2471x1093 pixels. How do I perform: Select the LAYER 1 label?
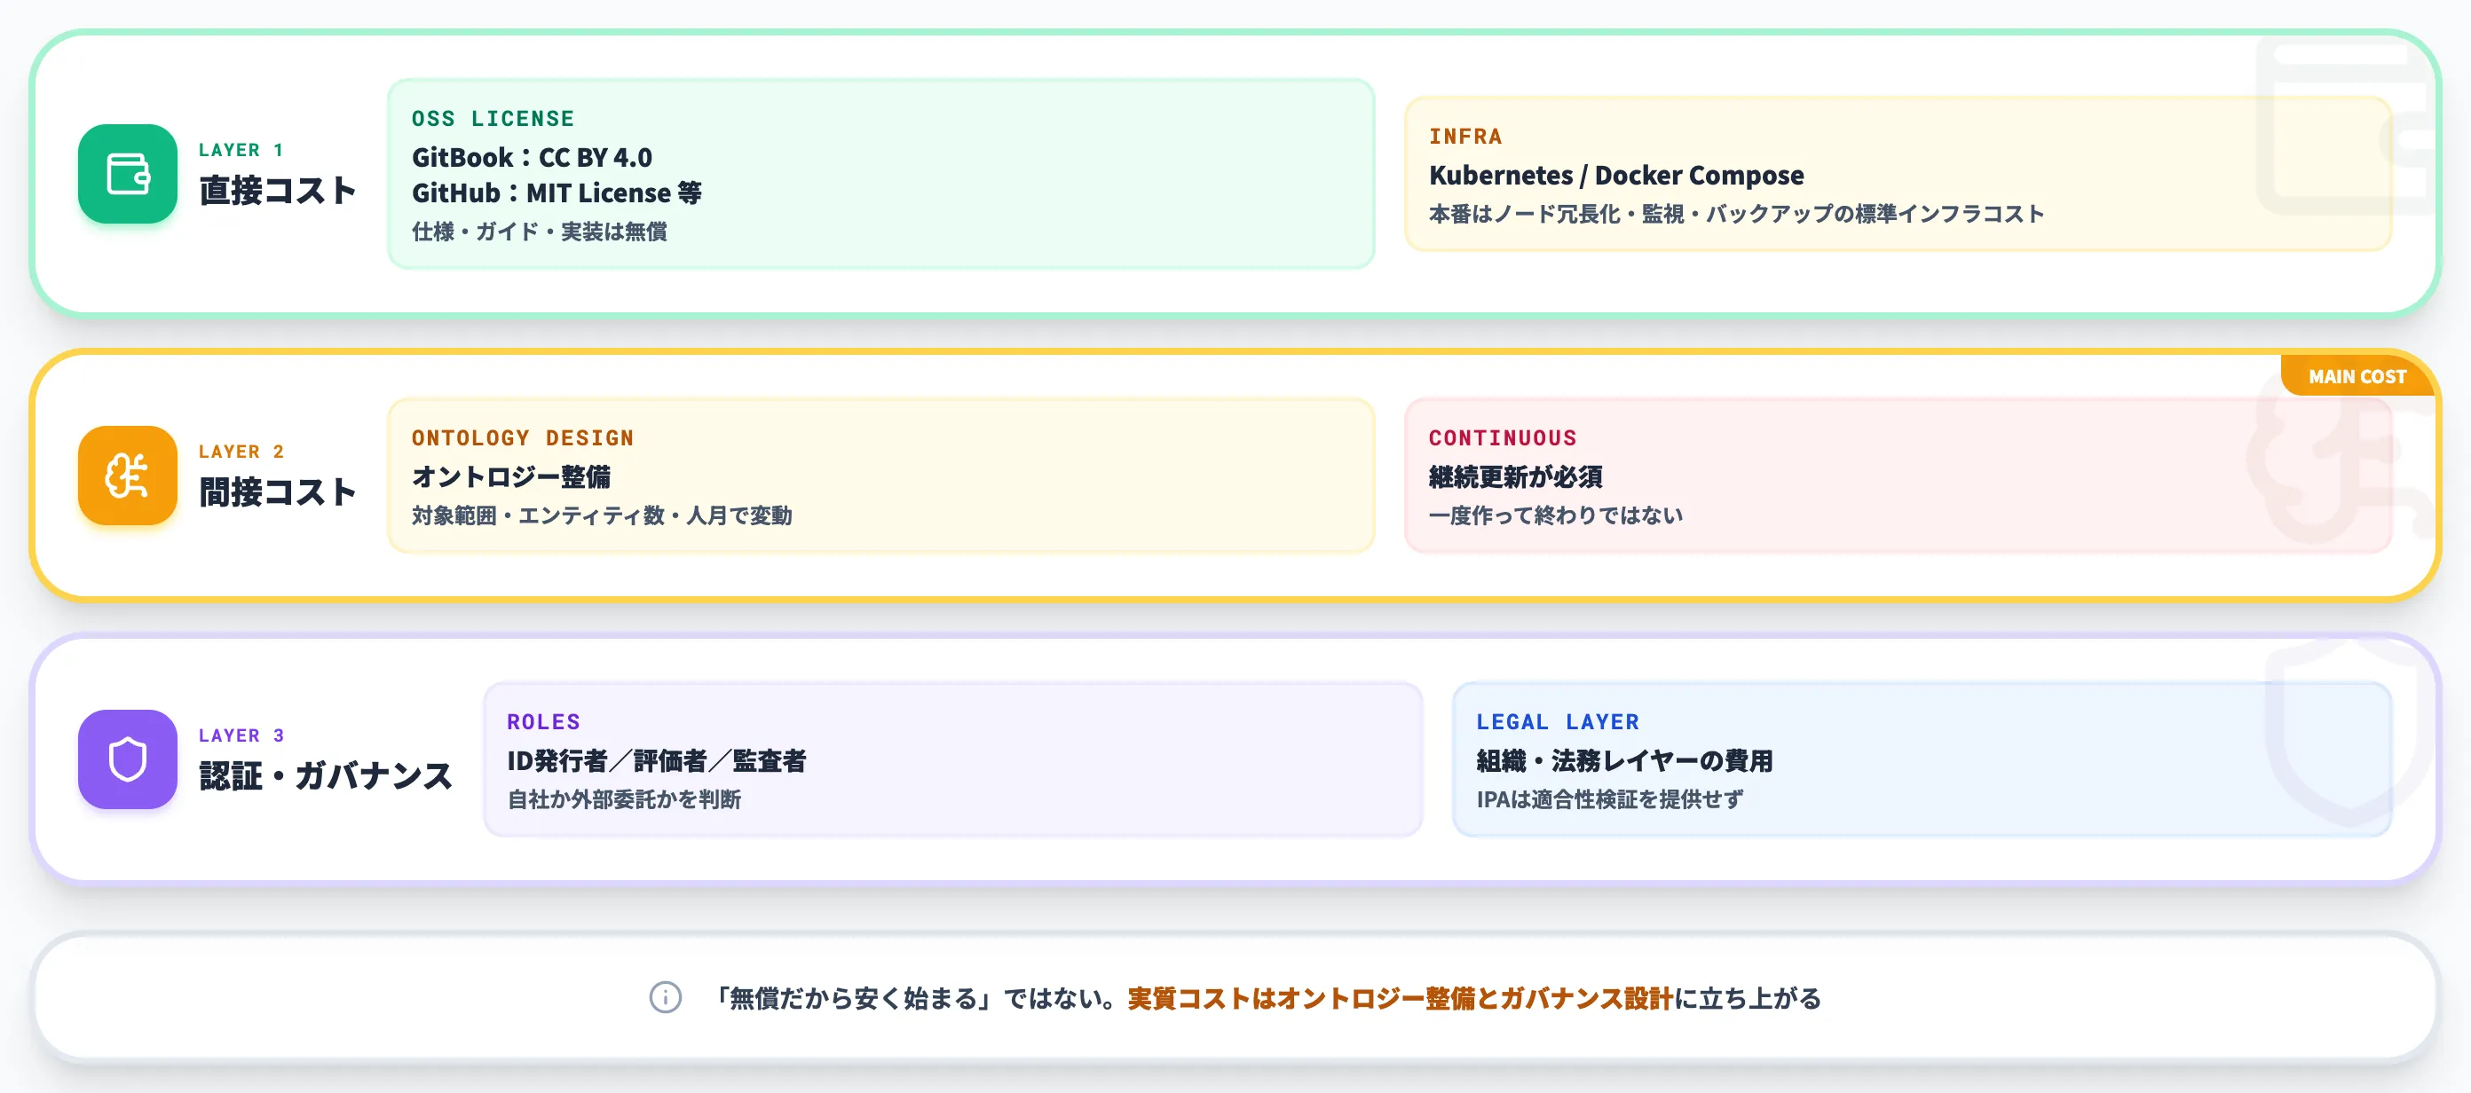coord(241,150)
